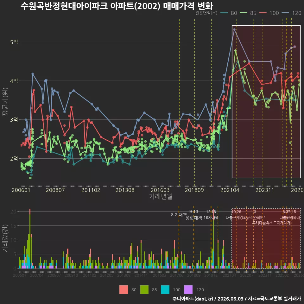Click the 18차대책 annotation
Viewport: 304px width, 304px height.
coord(211,218)
